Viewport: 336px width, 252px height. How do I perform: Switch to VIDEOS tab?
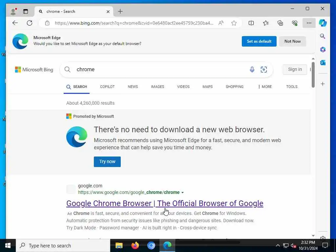pos(183,87)
